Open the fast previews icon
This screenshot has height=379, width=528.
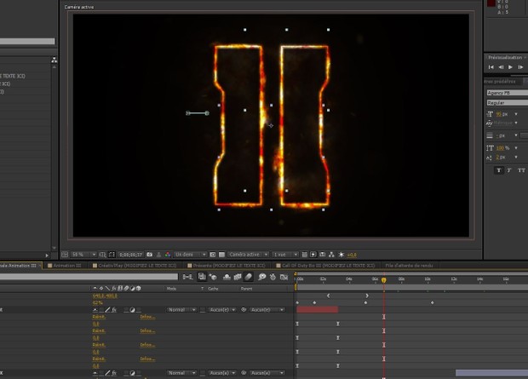[x=313, y=255]
